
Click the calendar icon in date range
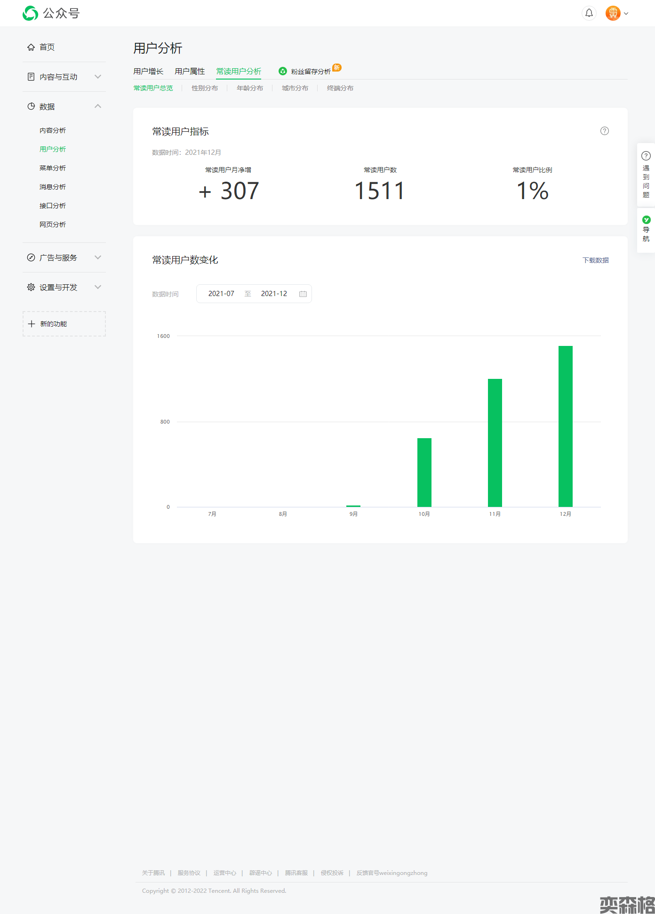point(303,294)
